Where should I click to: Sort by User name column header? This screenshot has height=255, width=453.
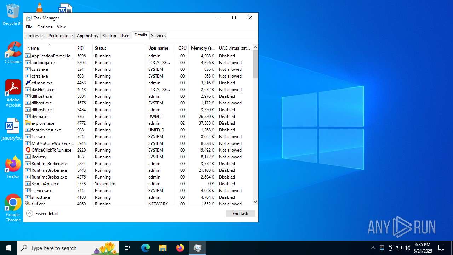tap(160, 48)
